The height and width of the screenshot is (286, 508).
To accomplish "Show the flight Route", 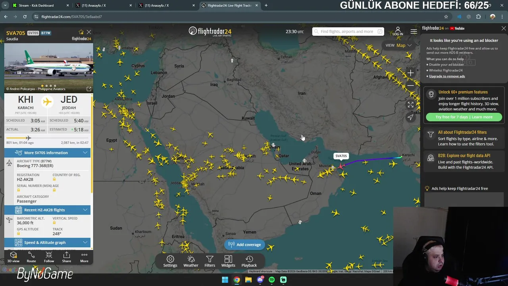I will coord(31,257).
